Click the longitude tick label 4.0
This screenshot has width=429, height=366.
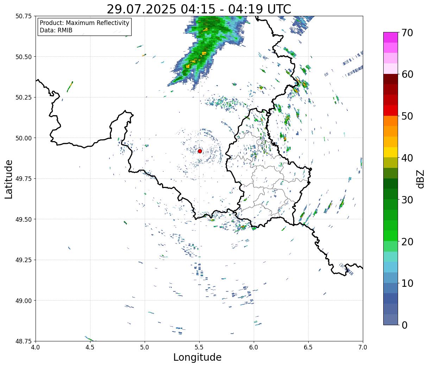[x=36, y=347]
